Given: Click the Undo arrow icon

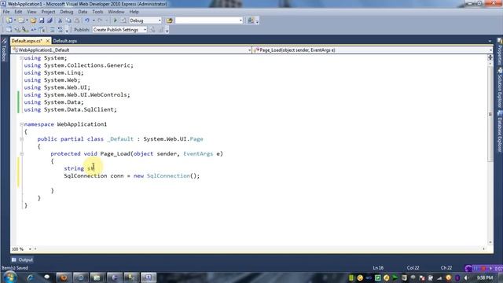Looking at the screenshot, I should (x=87, y=20).
